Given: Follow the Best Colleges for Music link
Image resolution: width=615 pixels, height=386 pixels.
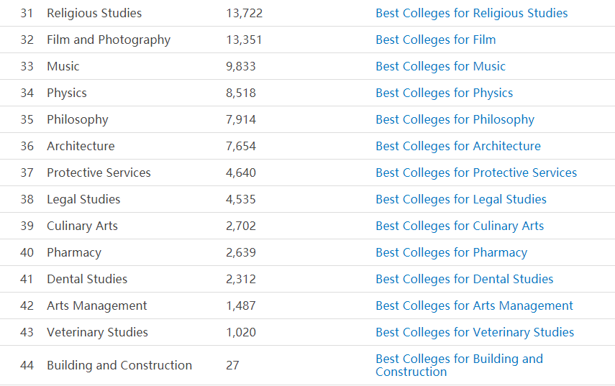Looking at the screenshot, I should [x=440, y=66].
